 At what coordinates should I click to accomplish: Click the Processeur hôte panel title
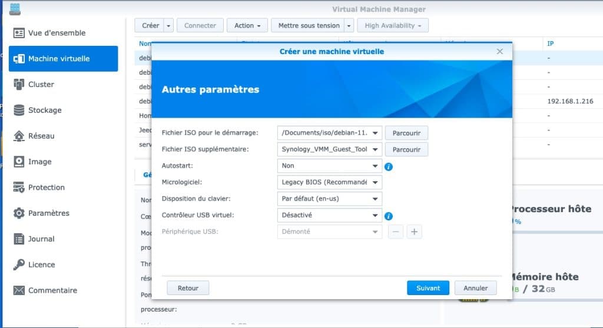click(551, 209)
